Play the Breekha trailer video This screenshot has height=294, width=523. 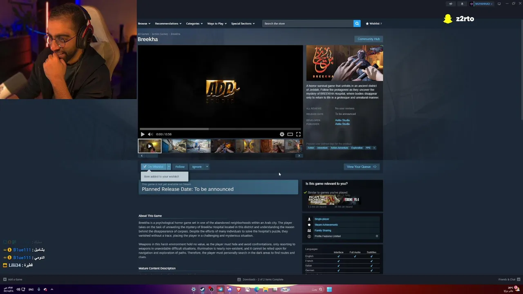(x=143, y=134)
